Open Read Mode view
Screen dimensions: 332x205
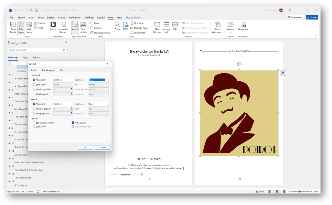pyautogui.click(x=13, y=27)
